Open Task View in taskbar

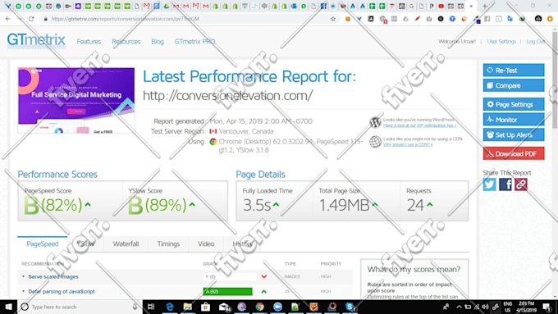(x=151, y=307)
